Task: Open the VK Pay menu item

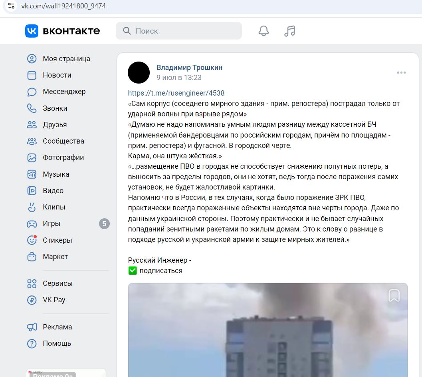Action: coord(54,300)
